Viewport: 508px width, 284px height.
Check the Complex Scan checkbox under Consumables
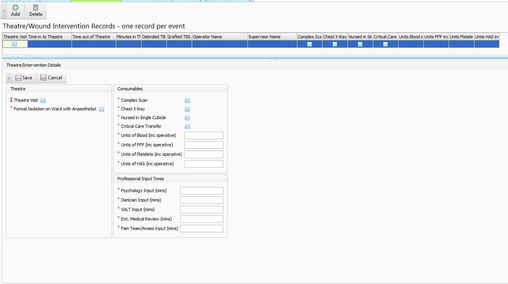coord(187,101)
